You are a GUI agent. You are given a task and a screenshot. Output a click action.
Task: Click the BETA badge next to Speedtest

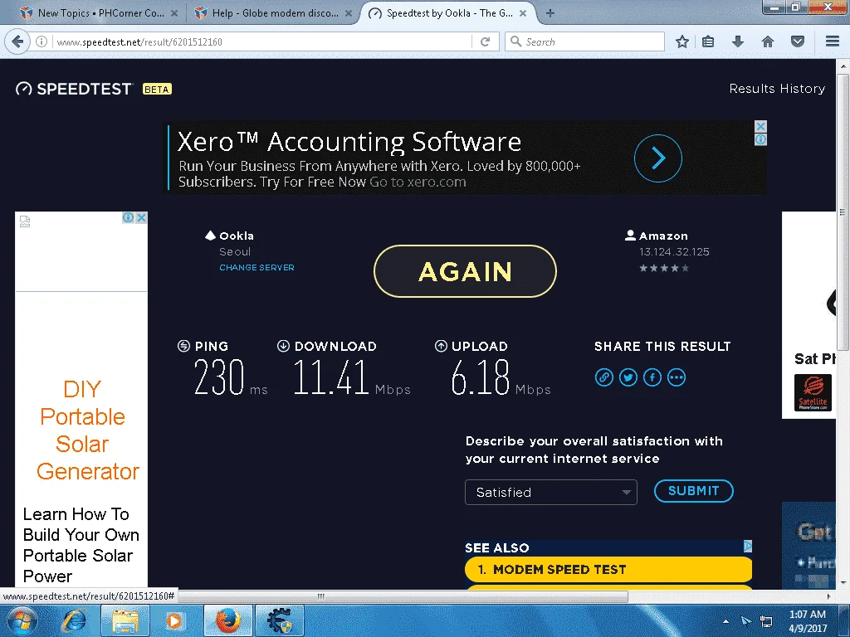click(157, 90)
